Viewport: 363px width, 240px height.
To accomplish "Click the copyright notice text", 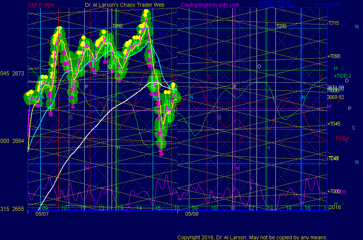I will tap(252, 237).
